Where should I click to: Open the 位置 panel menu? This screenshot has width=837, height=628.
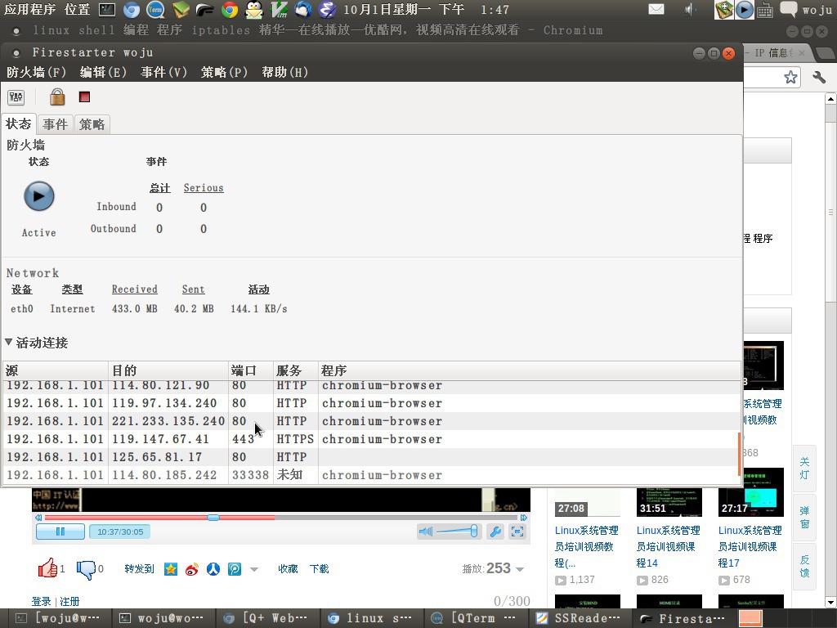[x=78, y=9]
